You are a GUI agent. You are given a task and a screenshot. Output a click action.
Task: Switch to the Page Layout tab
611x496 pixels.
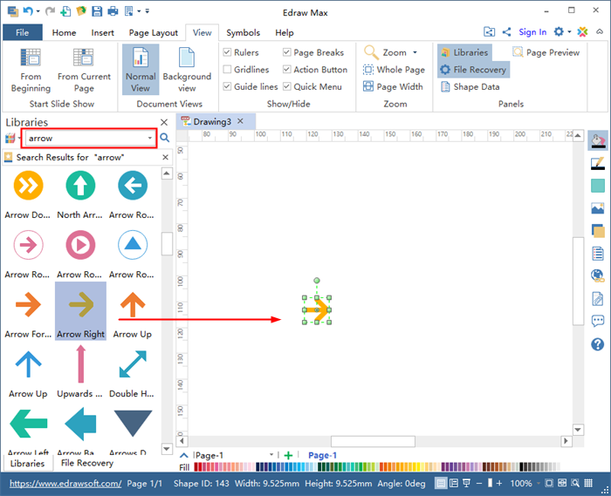tap(153, 32)
